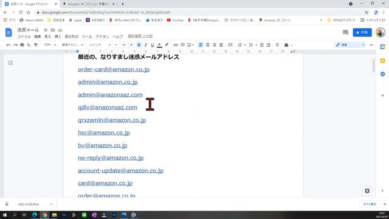This screenshot has width=389, height=219.
Task: Clear formatting with the toolbar icon
Action: [x=277, y=45]
